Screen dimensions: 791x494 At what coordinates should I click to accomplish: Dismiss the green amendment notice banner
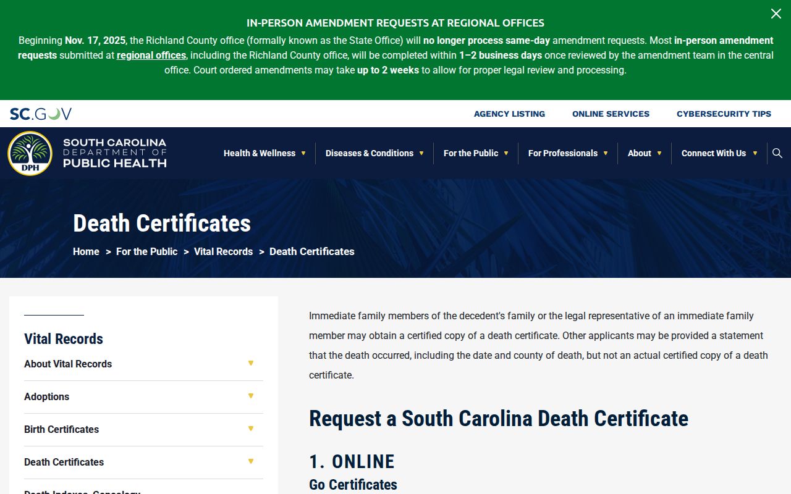(776, 14)
